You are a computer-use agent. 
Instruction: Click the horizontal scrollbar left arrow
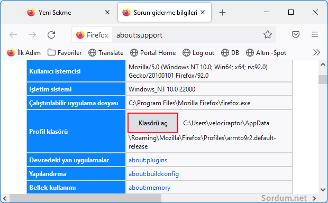5,198
